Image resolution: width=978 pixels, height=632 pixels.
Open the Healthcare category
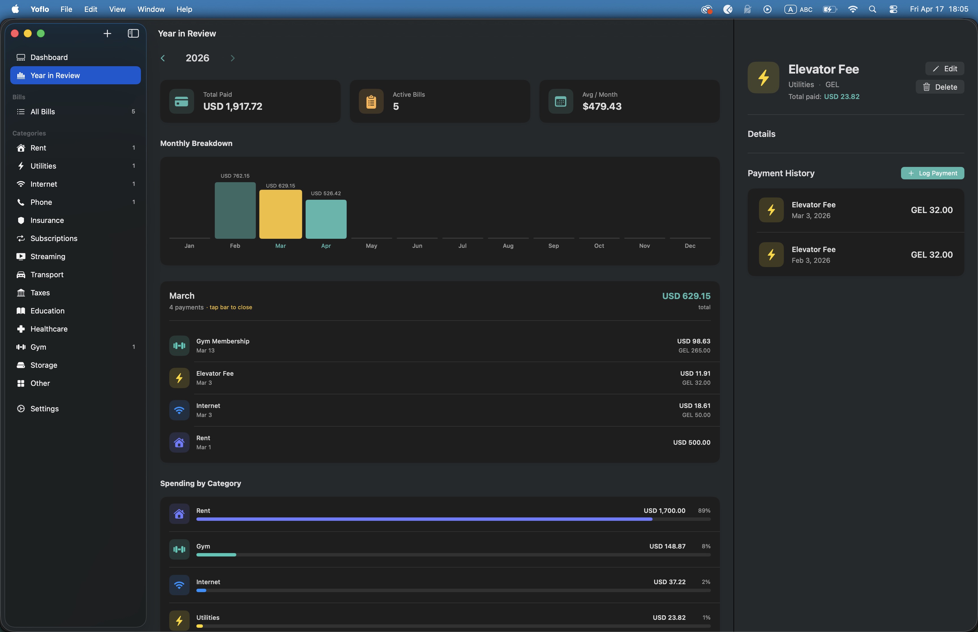pyautogui.click(x=49, y=329)
